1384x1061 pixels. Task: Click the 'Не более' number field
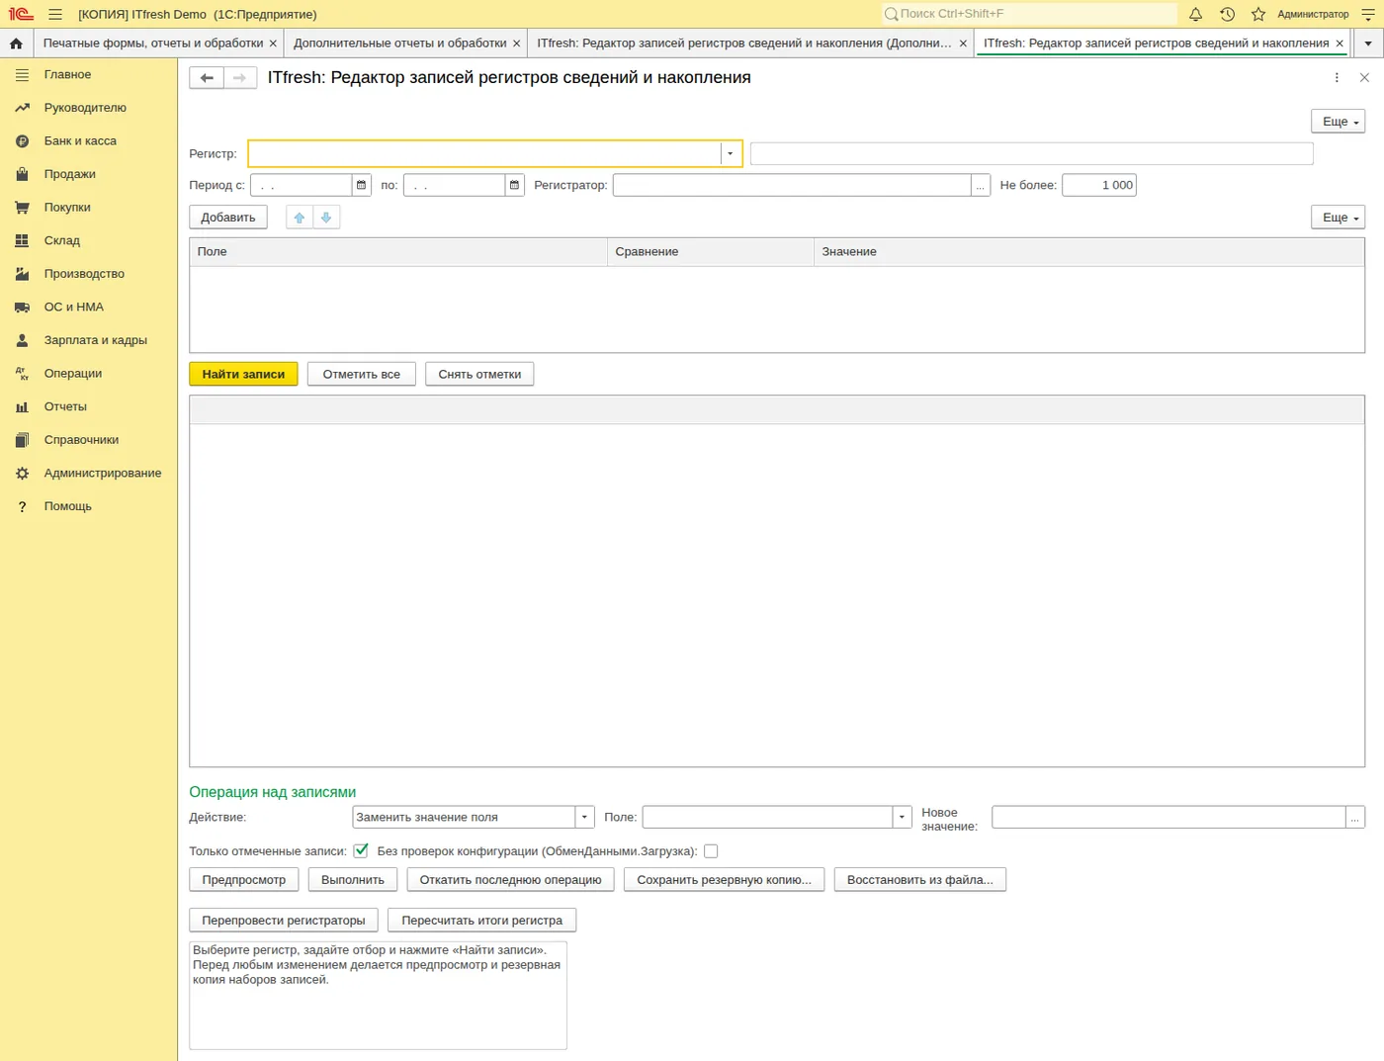click(x=1099, y=185)
